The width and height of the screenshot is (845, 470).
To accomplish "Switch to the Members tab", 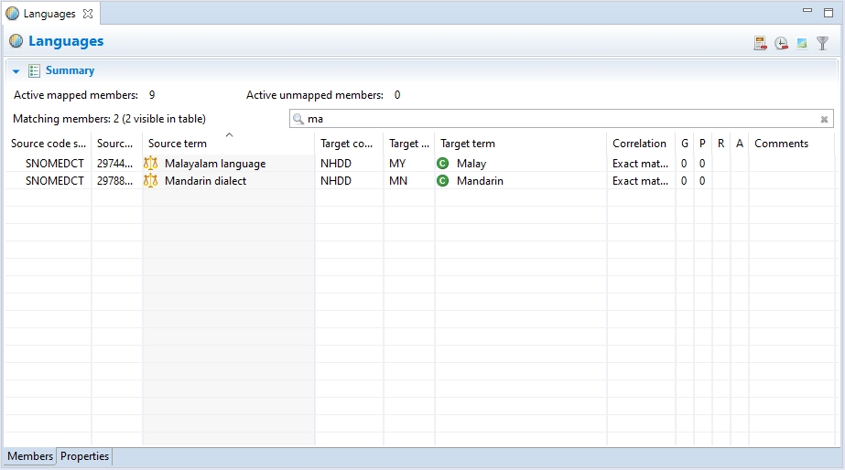I will tap(30, 456).
